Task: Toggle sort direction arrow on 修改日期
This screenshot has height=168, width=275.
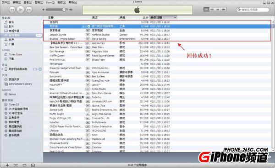Action: 175,18
